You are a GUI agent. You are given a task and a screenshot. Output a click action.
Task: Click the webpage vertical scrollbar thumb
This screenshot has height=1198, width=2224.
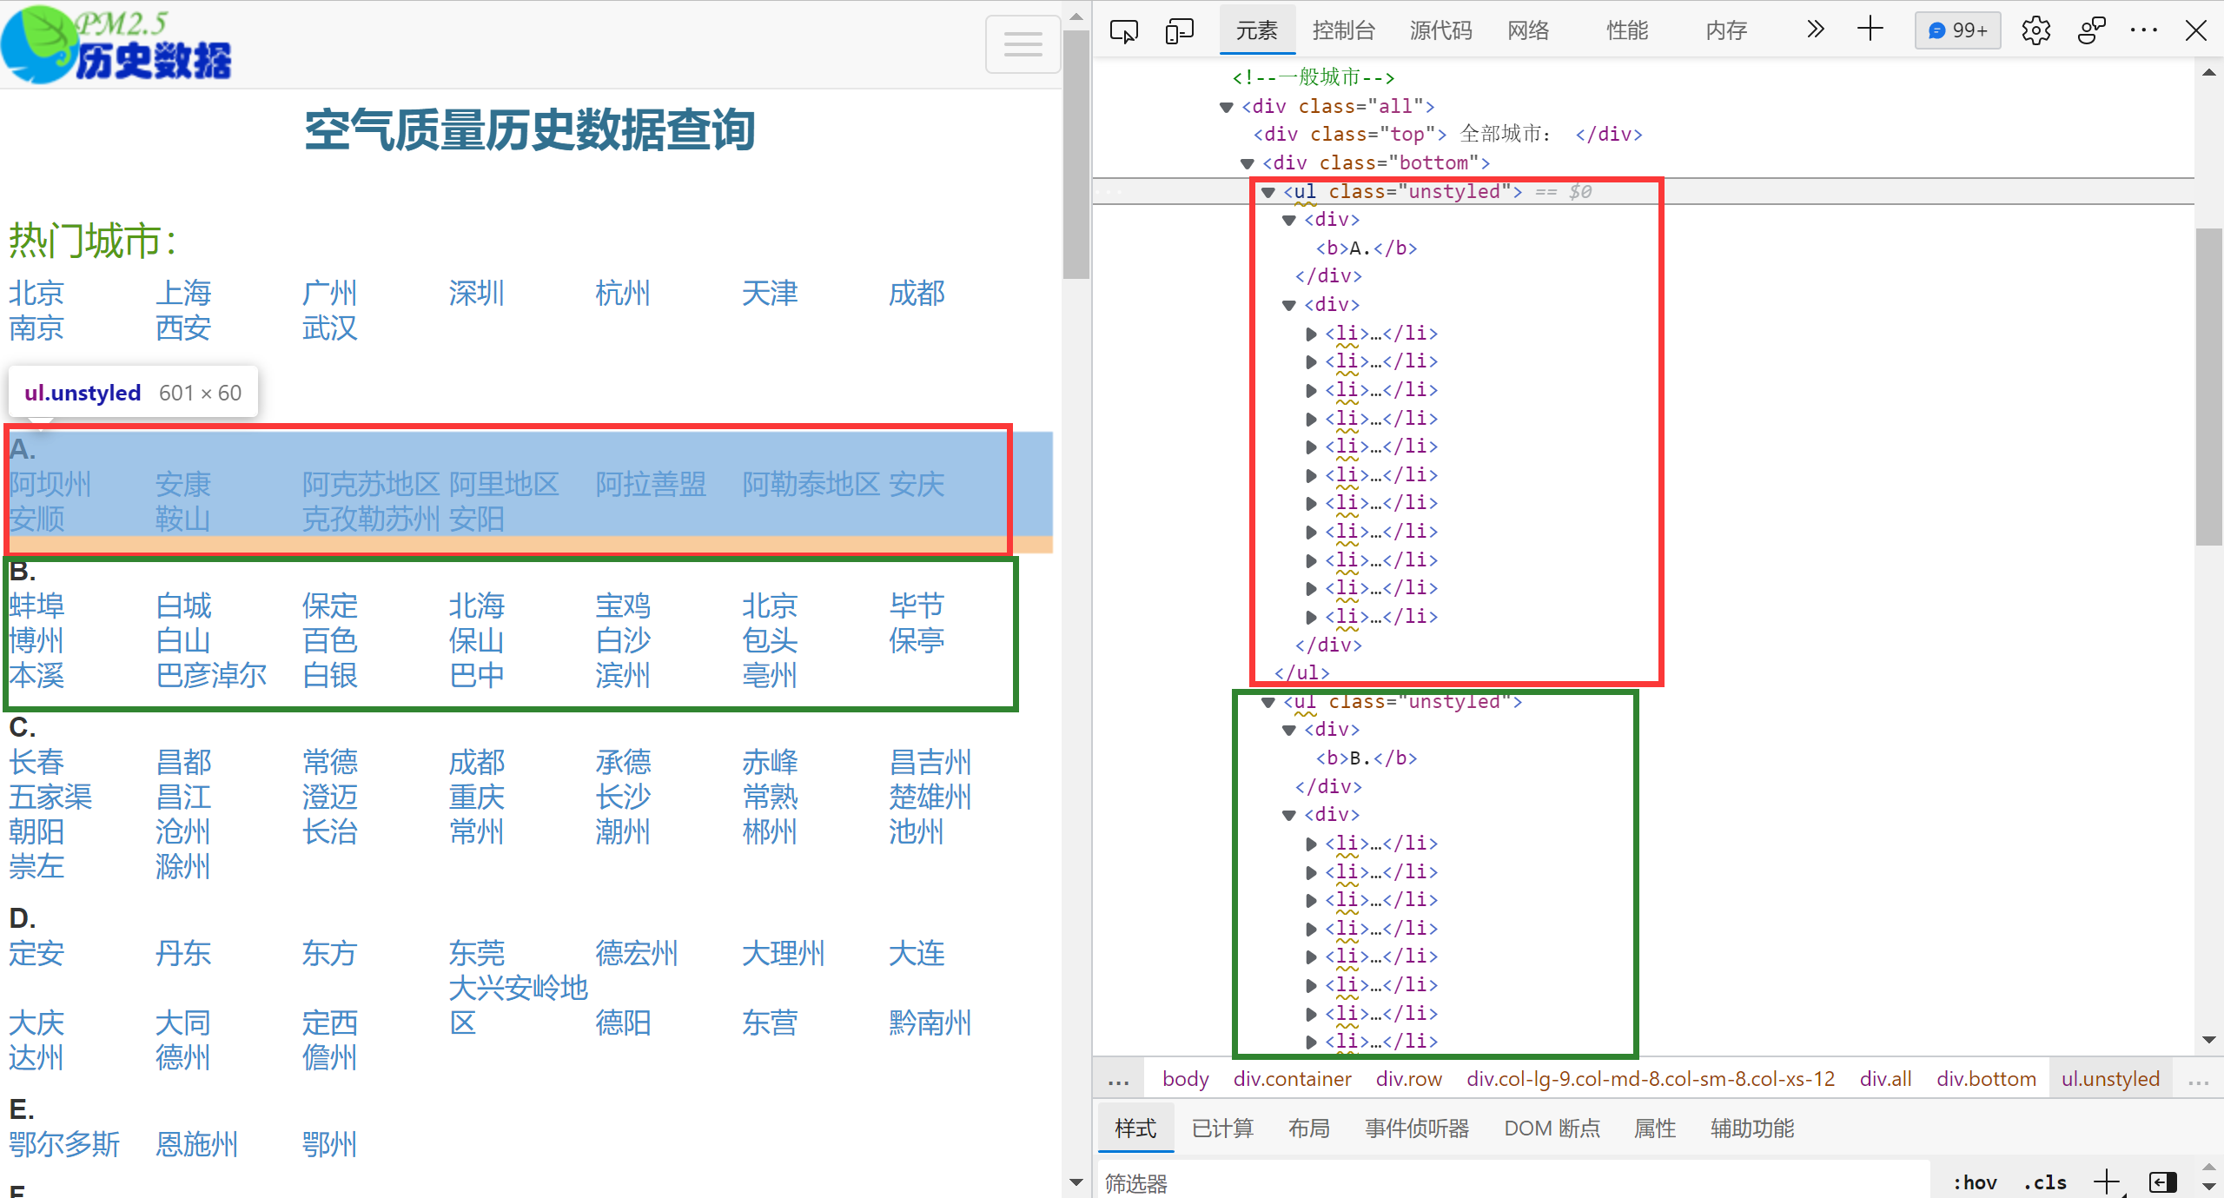tap(1076, 156)
